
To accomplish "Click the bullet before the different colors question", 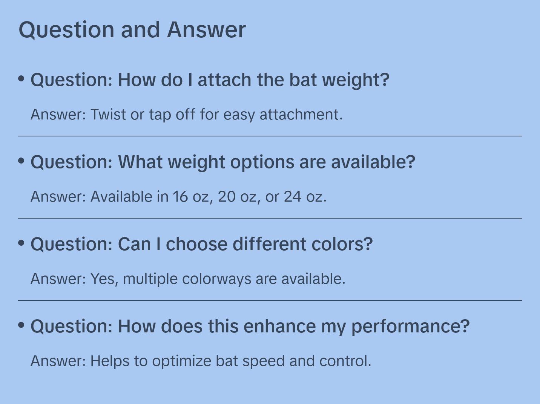I will click(x=21, y=243).
